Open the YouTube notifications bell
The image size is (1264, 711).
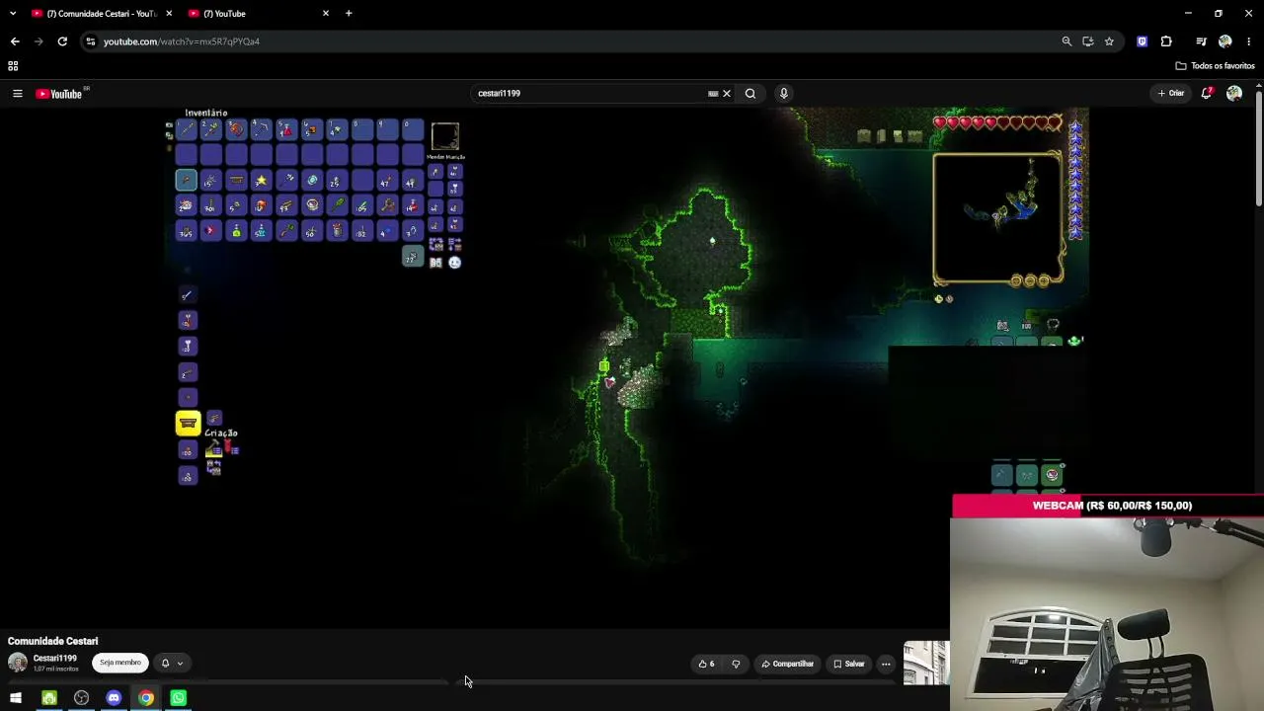tap(1207, 94)
